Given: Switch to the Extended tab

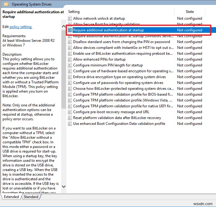Looking at the screenshot, I should pyautogui.click(x=11, y=197).
